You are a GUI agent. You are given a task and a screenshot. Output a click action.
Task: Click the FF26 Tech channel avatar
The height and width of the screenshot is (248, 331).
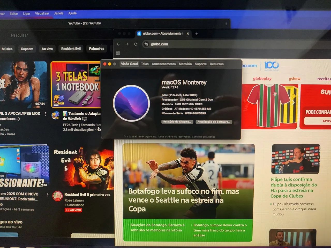55,115
